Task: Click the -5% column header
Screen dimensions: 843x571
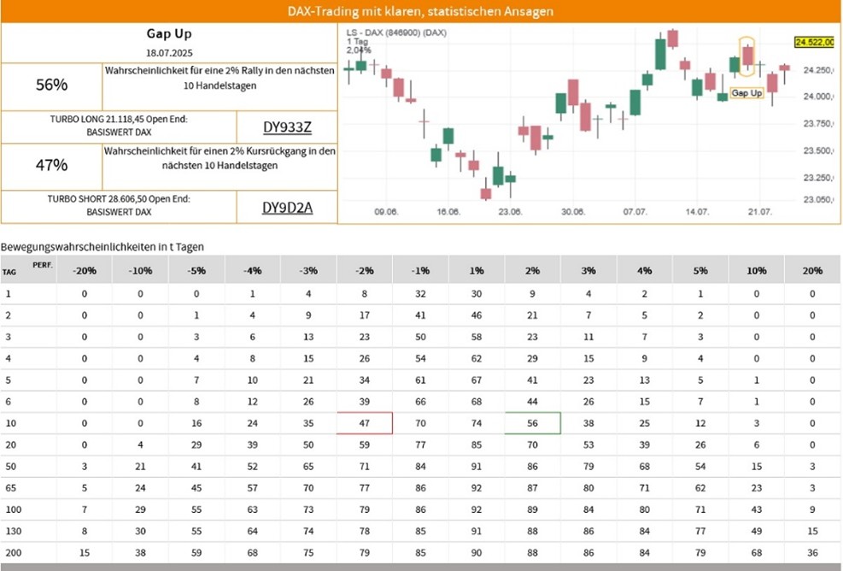Action: click(x=196, y=271)
